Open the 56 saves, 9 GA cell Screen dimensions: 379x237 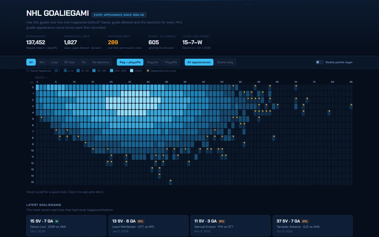(x=244, y=144)
